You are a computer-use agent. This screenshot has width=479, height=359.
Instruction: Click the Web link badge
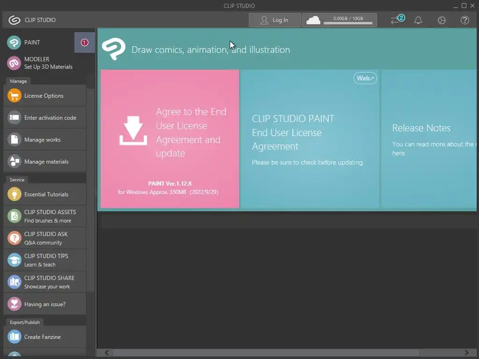(x=365, y=78)
